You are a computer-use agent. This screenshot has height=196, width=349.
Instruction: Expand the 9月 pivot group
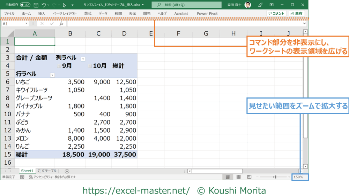59,66
